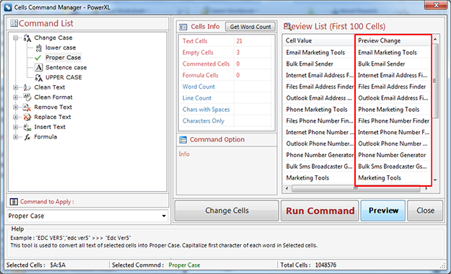The height and width of the screenshot is (274, 451).
Task: Click the preview list scroll up arrow
Action: 435,39
